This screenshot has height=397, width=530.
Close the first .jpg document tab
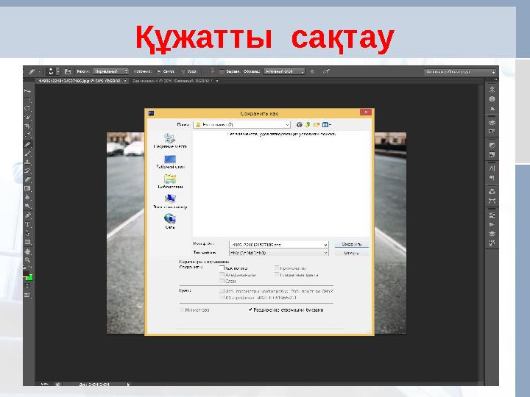point(125,81)
